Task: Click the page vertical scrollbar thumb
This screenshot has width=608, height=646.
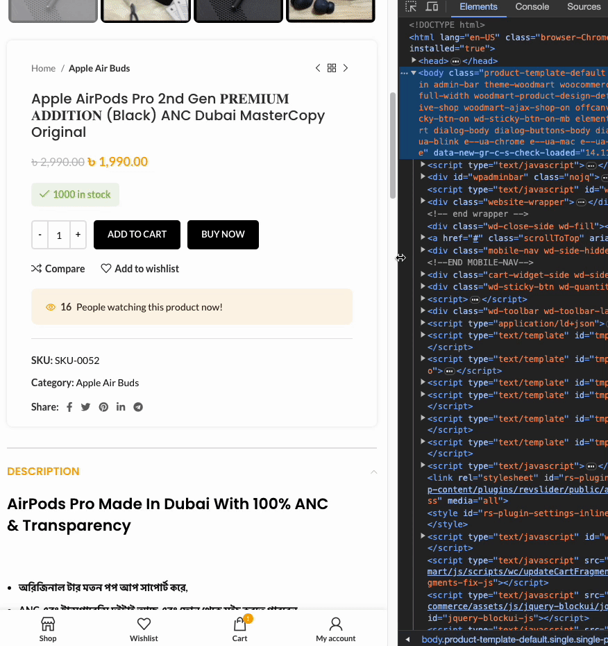Action: [x=393, y=145]
